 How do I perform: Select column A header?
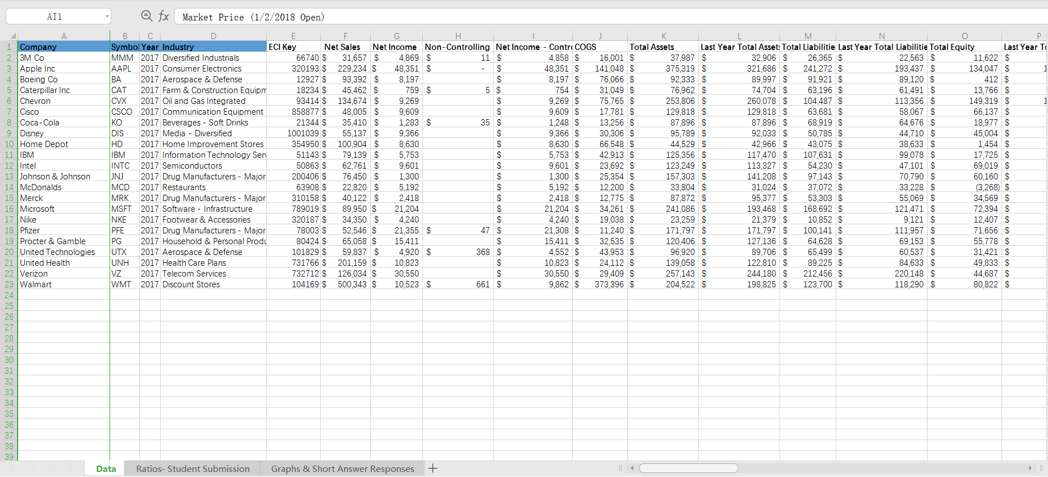coord(64,36)
